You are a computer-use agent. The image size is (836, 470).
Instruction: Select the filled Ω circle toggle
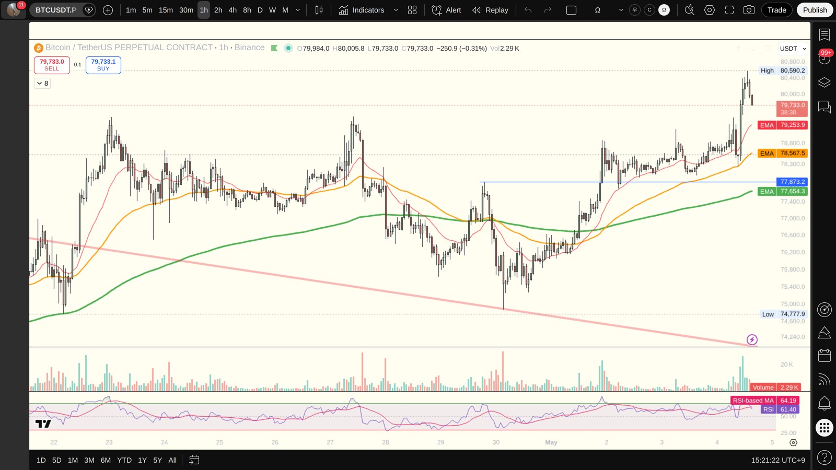[x=664, y=10]
